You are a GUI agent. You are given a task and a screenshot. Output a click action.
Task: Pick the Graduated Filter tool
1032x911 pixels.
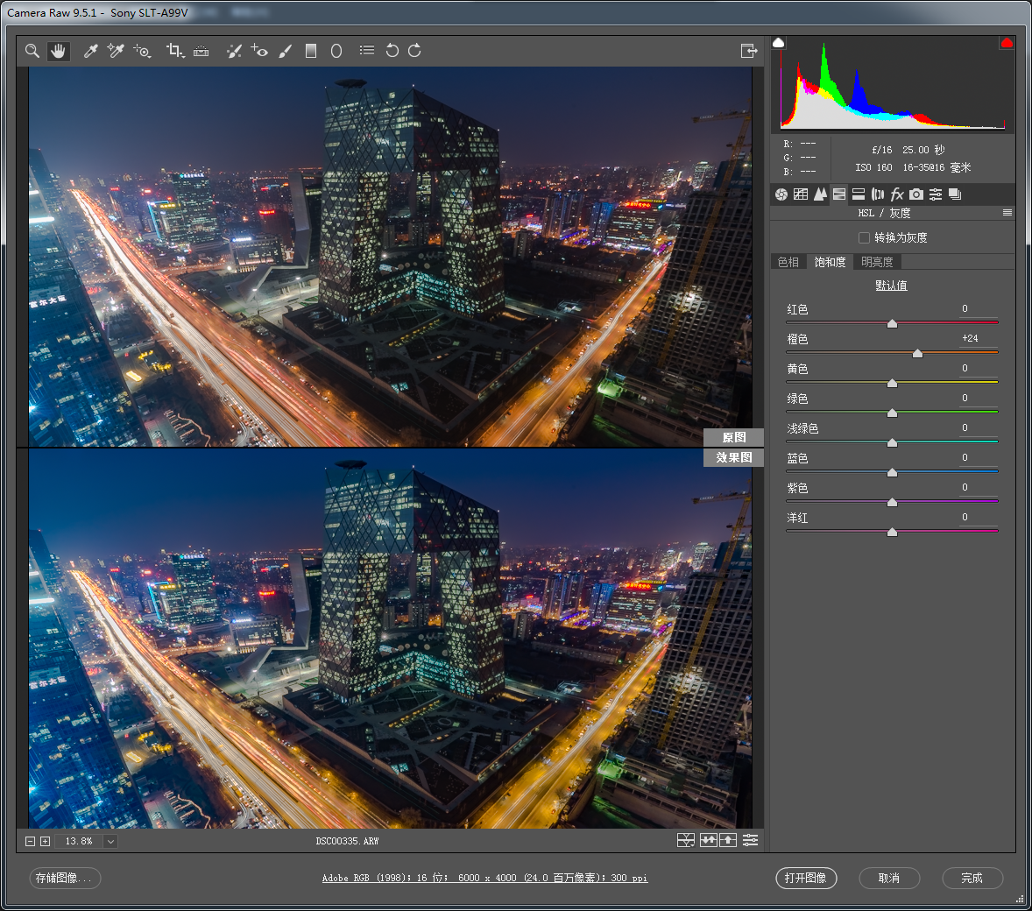pyautogui.click(x=310, y=51)
